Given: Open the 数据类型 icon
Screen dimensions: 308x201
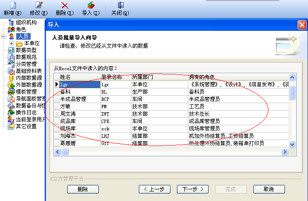Looking at the screenshot, I should pos(11,50).
